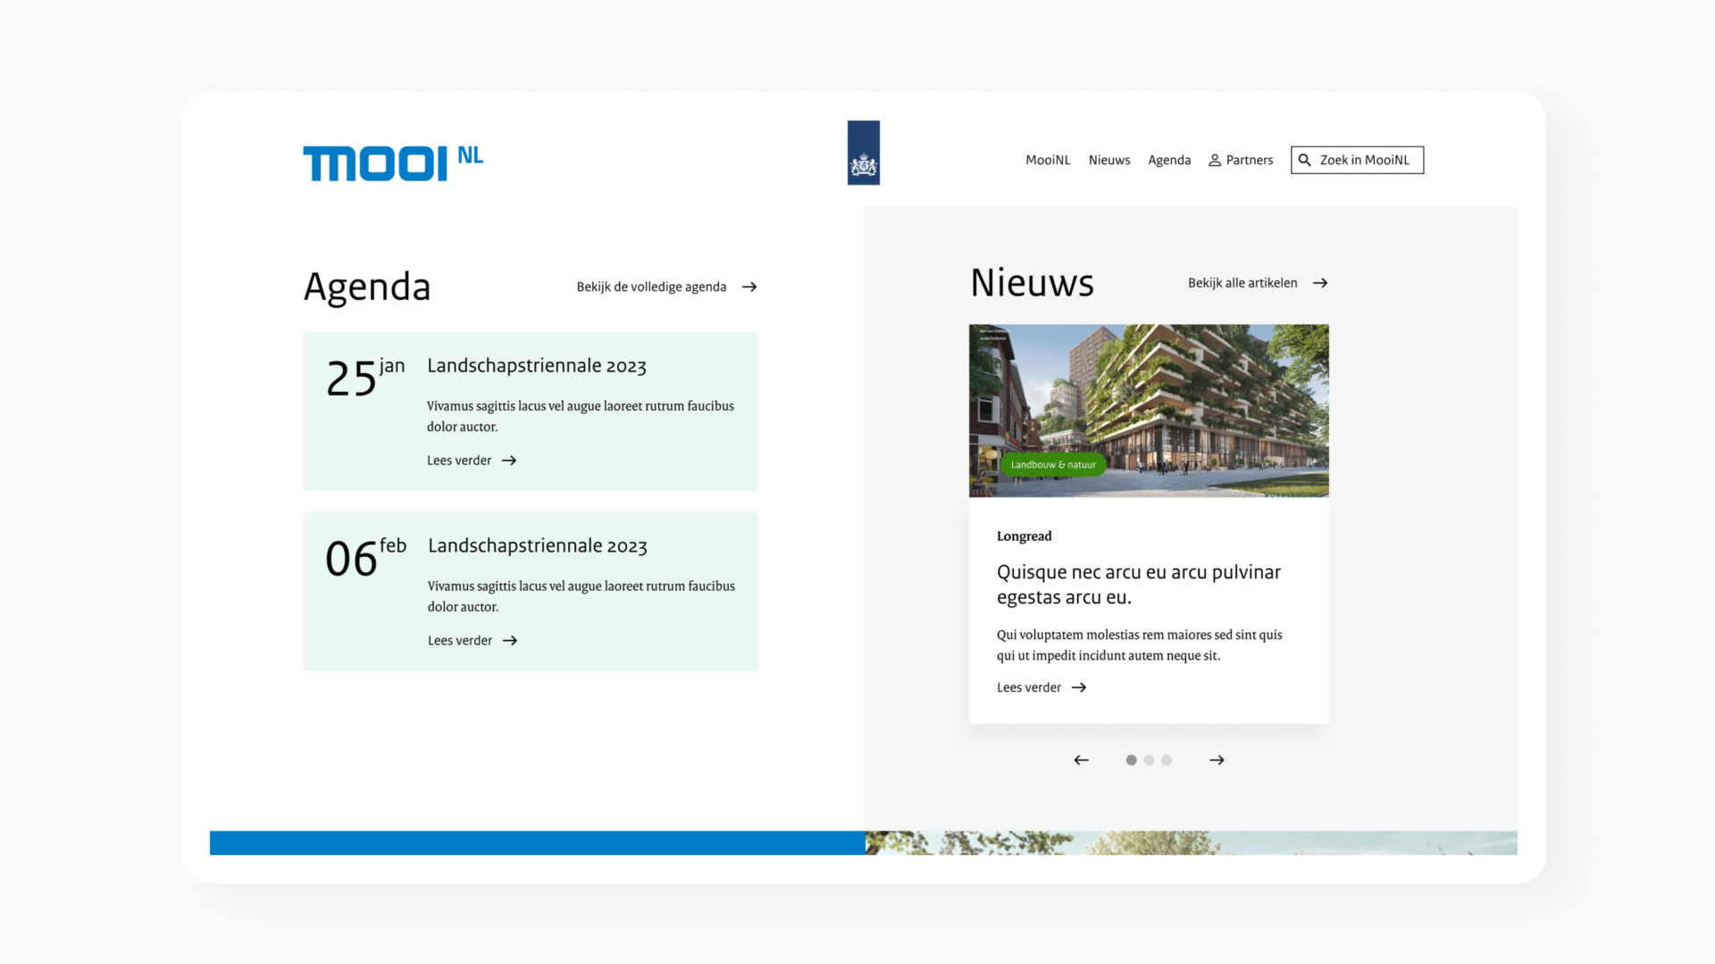Click the magnifier search icon
The width and height of the screenshot is (1715, 964).
[1304, 161]
